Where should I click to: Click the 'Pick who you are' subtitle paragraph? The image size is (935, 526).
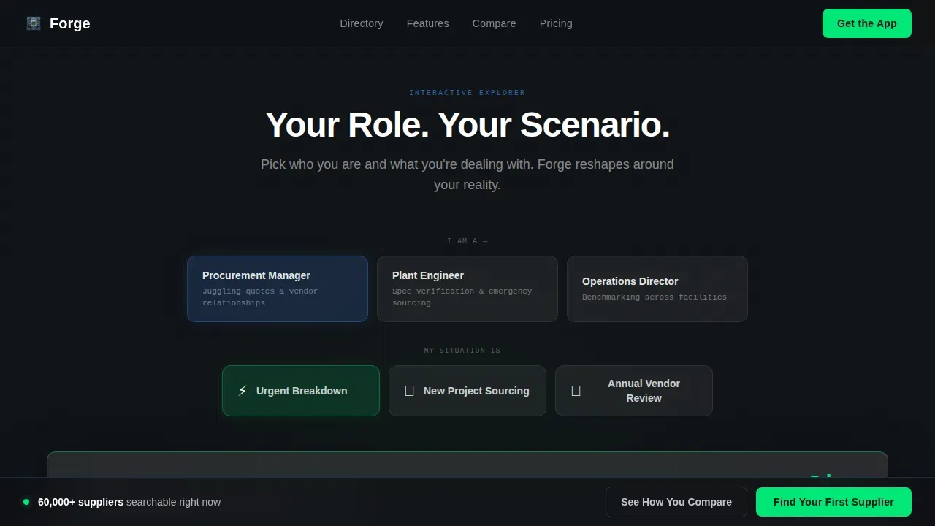467,175
